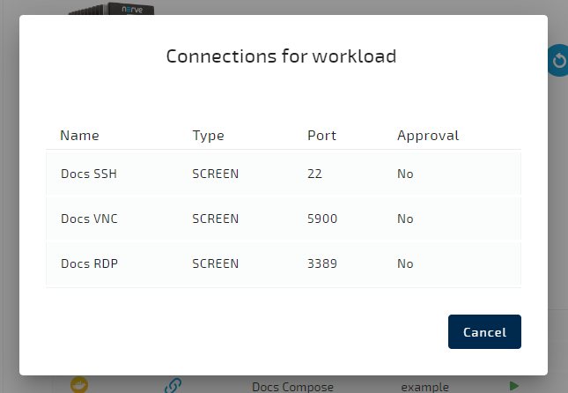
Task: Click the chain link connection icon
Action: pyautogui.click(x=173, y=385)
